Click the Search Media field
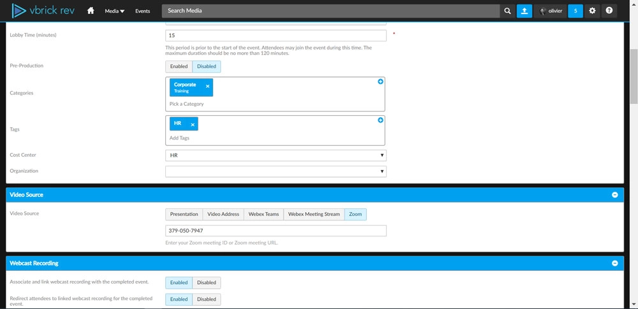The width and height of the screenshot is (638, 309). (330, 11)
